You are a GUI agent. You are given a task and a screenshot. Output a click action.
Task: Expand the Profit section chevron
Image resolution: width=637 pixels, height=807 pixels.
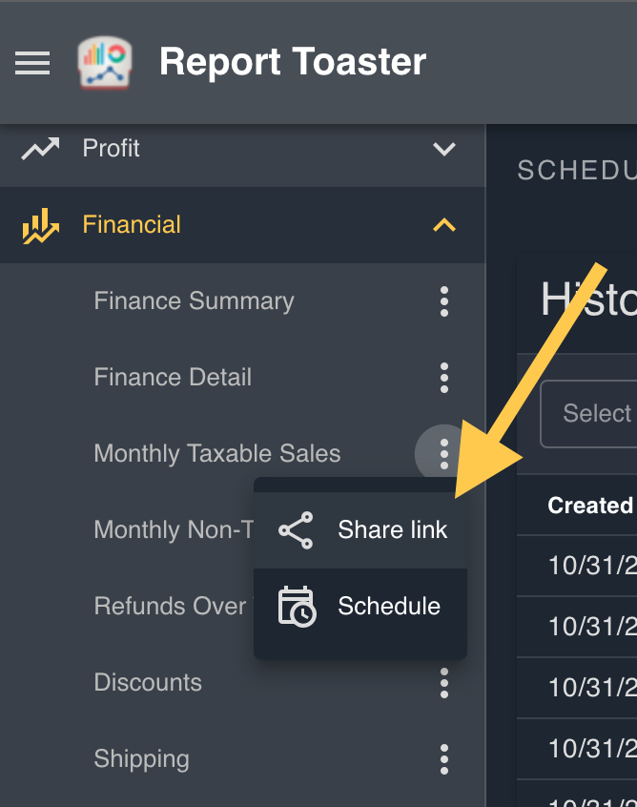(444, 149)
